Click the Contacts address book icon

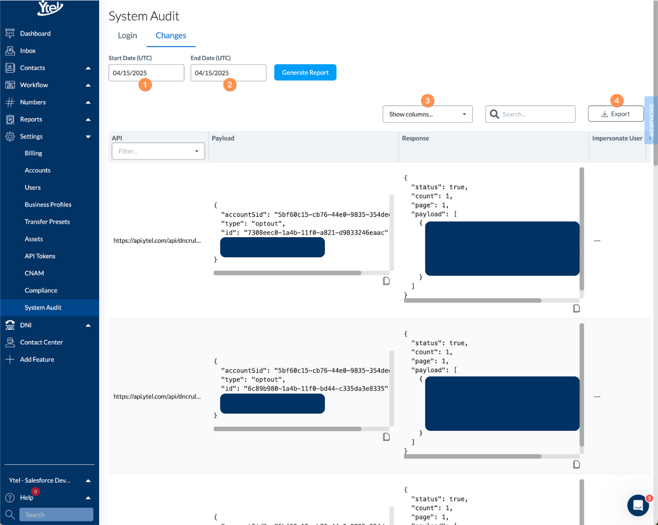click(x=10, y=68)
